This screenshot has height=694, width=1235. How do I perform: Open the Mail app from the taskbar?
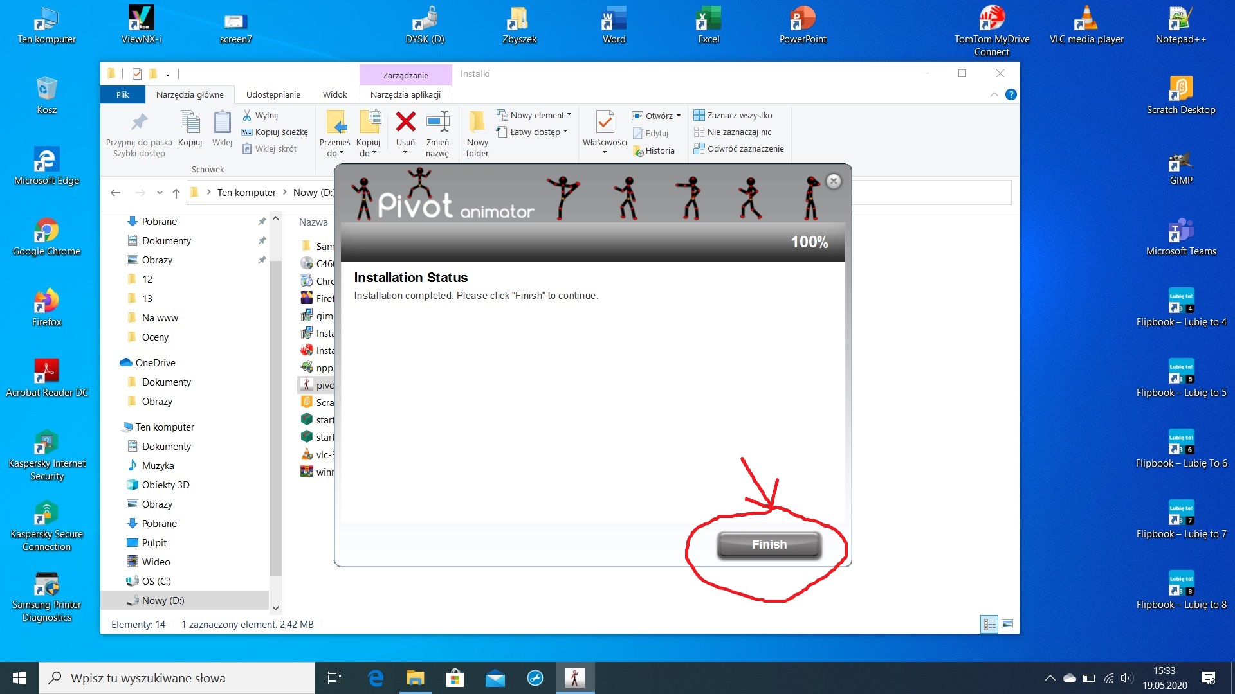(495, 678)
